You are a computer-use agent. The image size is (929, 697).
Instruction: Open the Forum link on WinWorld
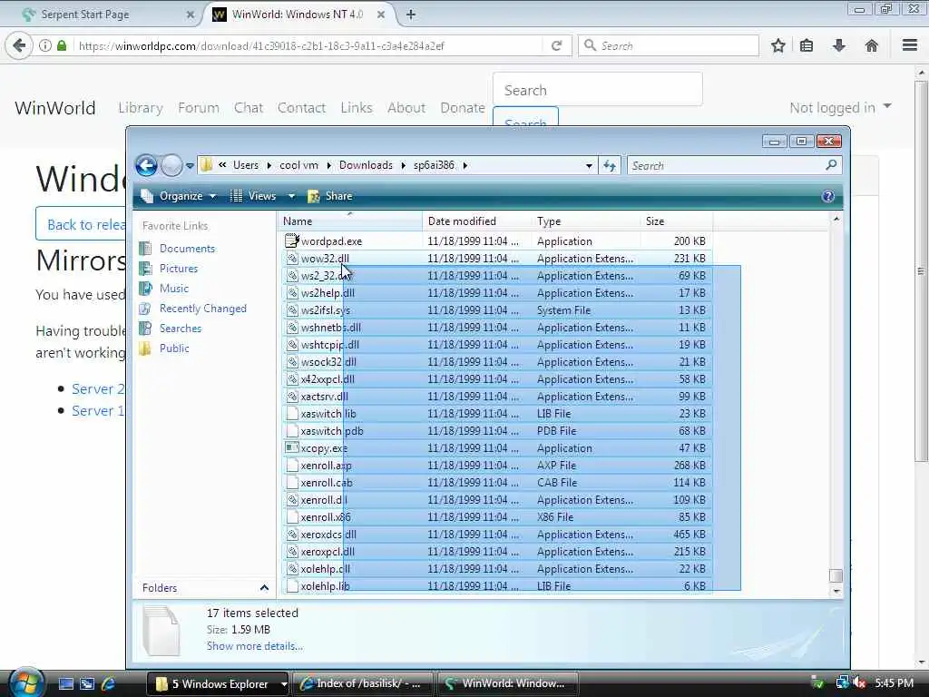coord(199,108)
